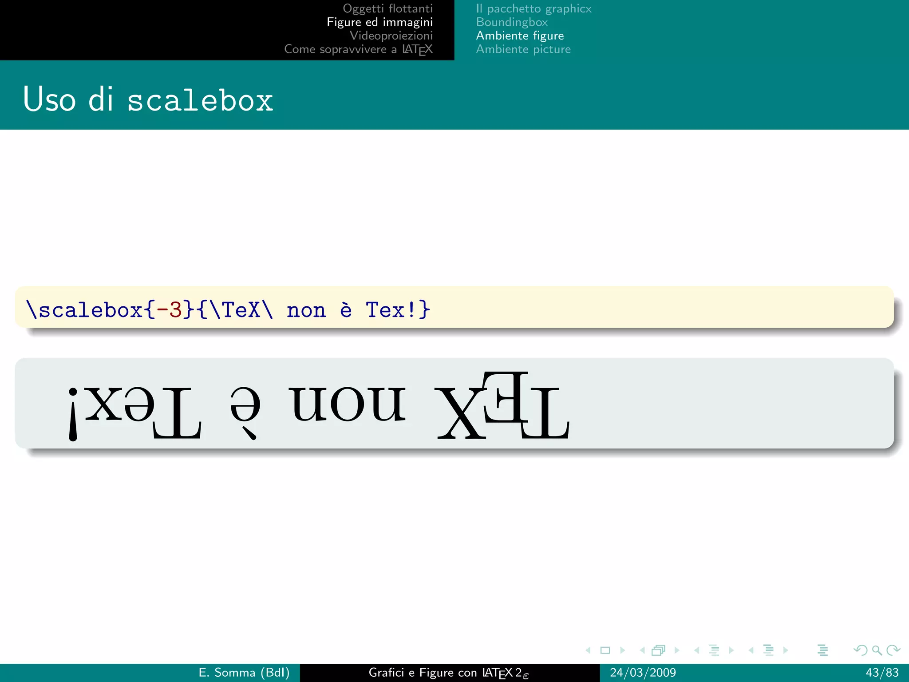The image size is (909, 682).
Task: Go to the previous frame arrow
Action: click(642, 650)
